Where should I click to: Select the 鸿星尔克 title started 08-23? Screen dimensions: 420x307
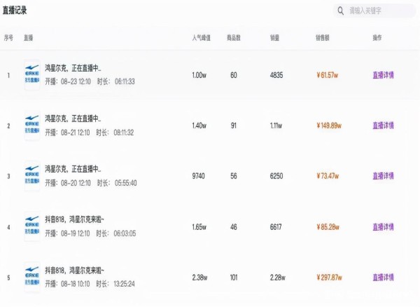tap(73, 68)
